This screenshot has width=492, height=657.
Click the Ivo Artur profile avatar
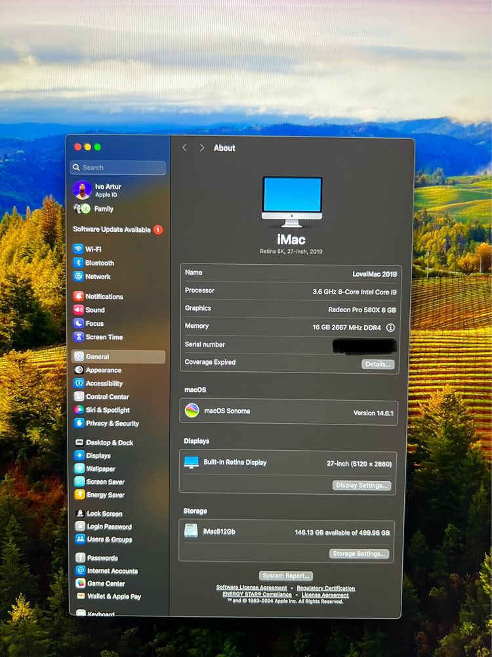[83, 190]
